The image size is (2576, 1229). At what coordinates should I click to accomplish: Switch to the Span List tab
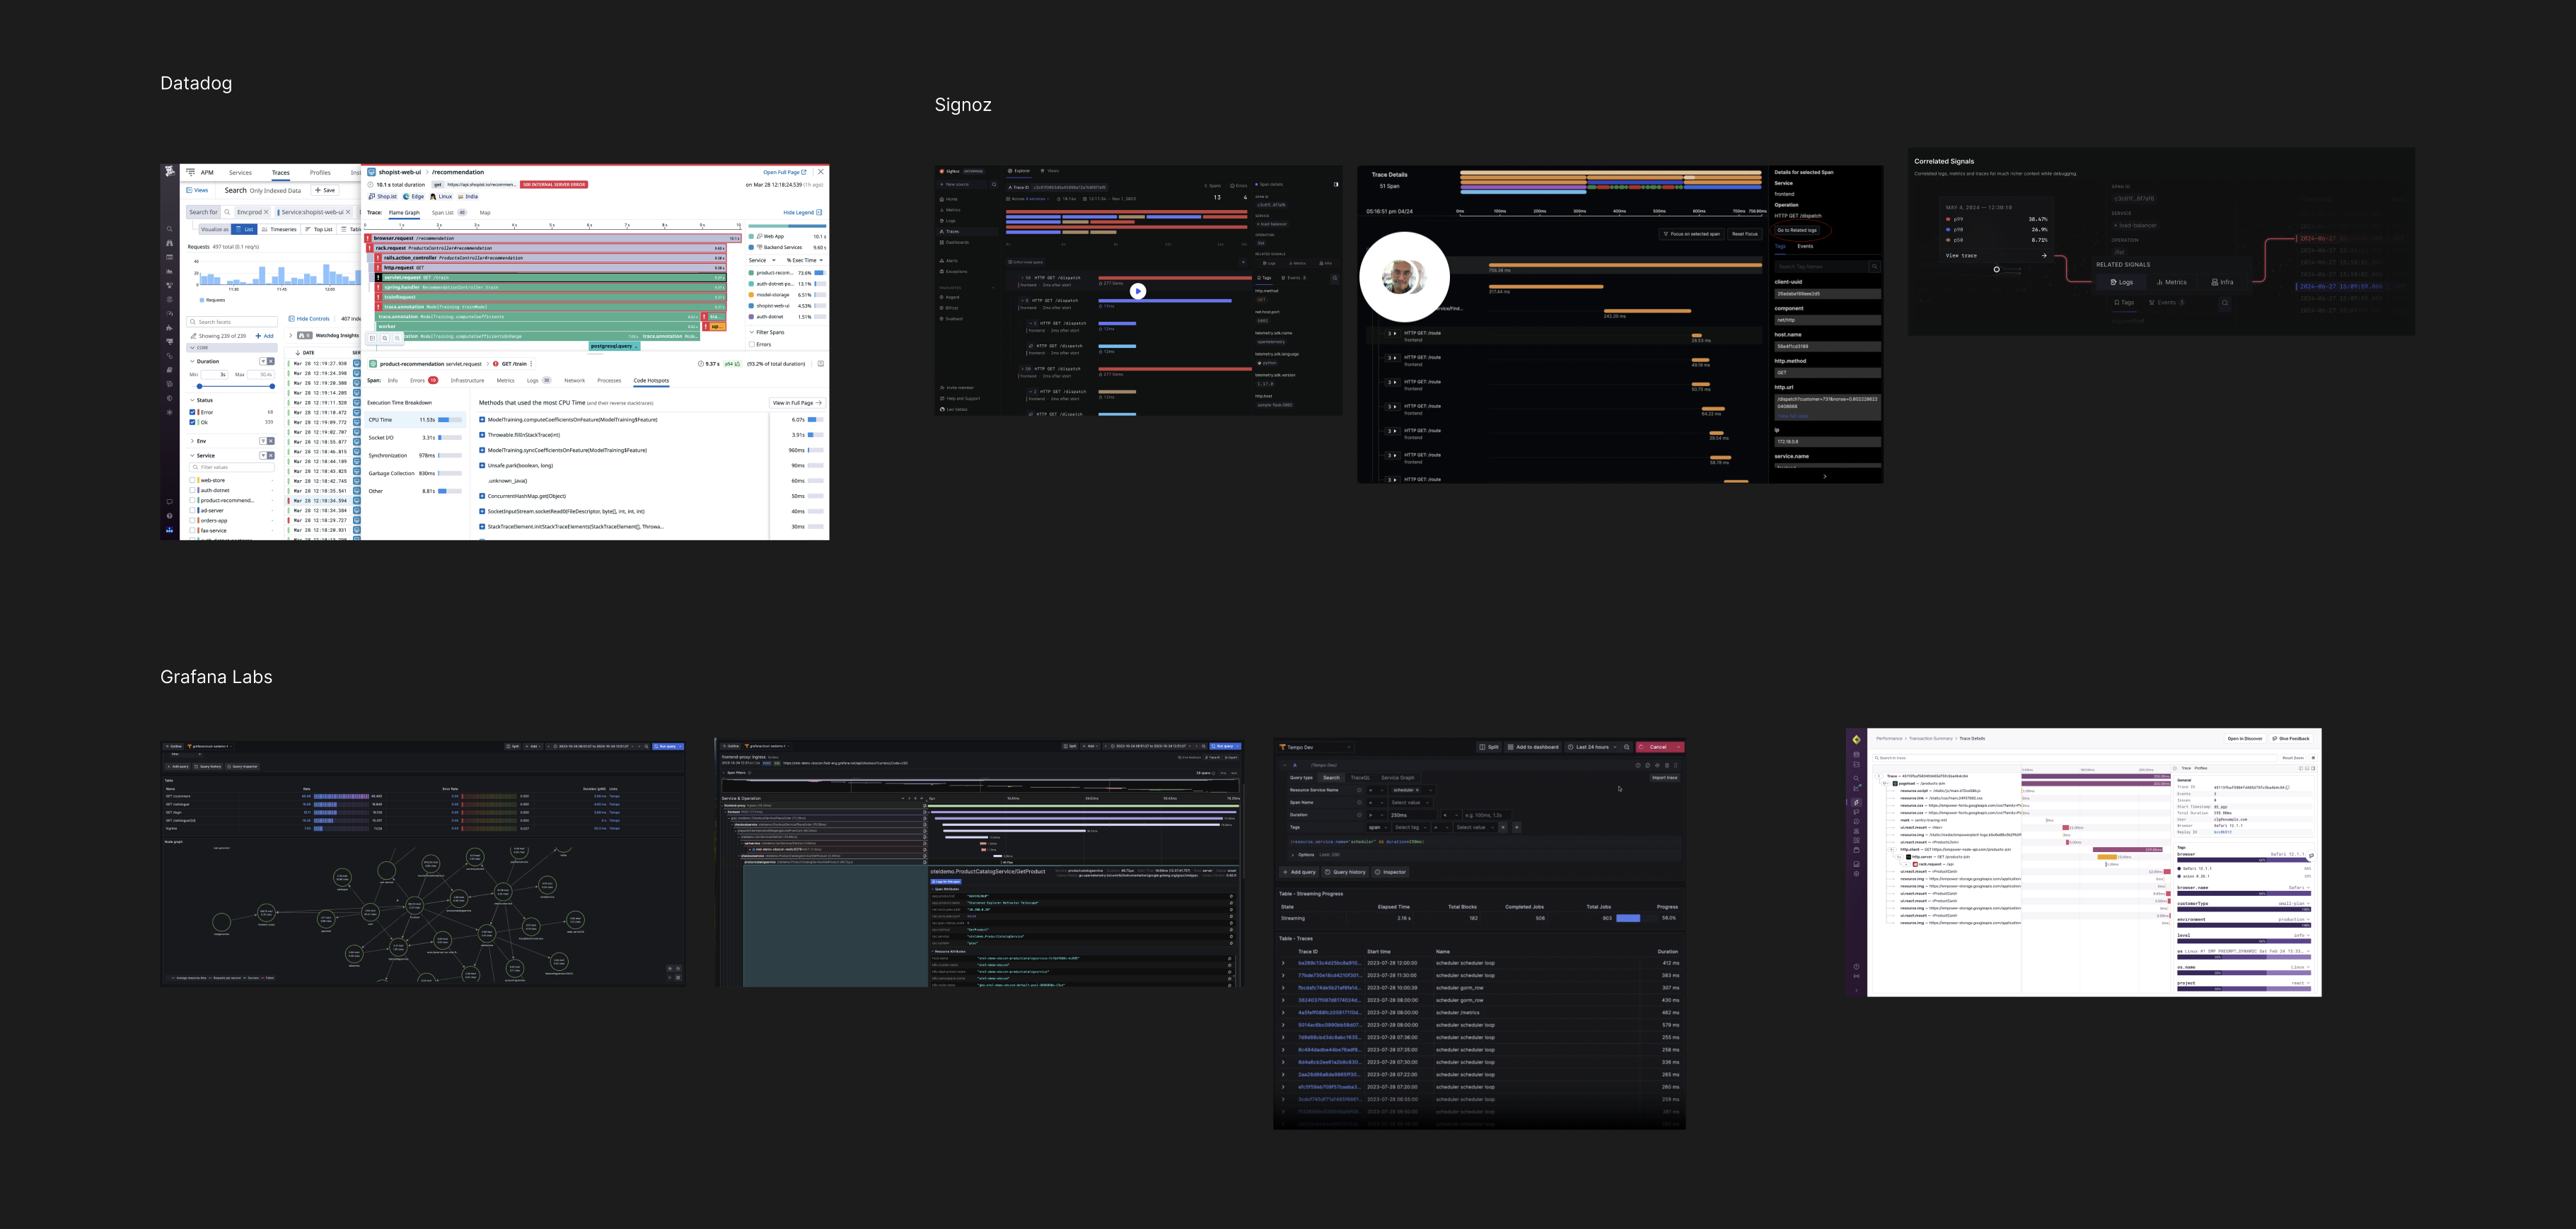[x=442, y=212]
